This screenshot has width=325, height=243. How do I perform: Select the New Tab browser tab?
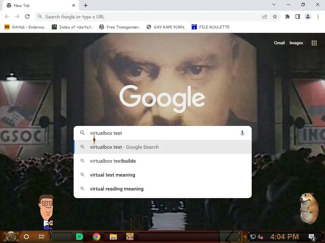coord(41,6)
